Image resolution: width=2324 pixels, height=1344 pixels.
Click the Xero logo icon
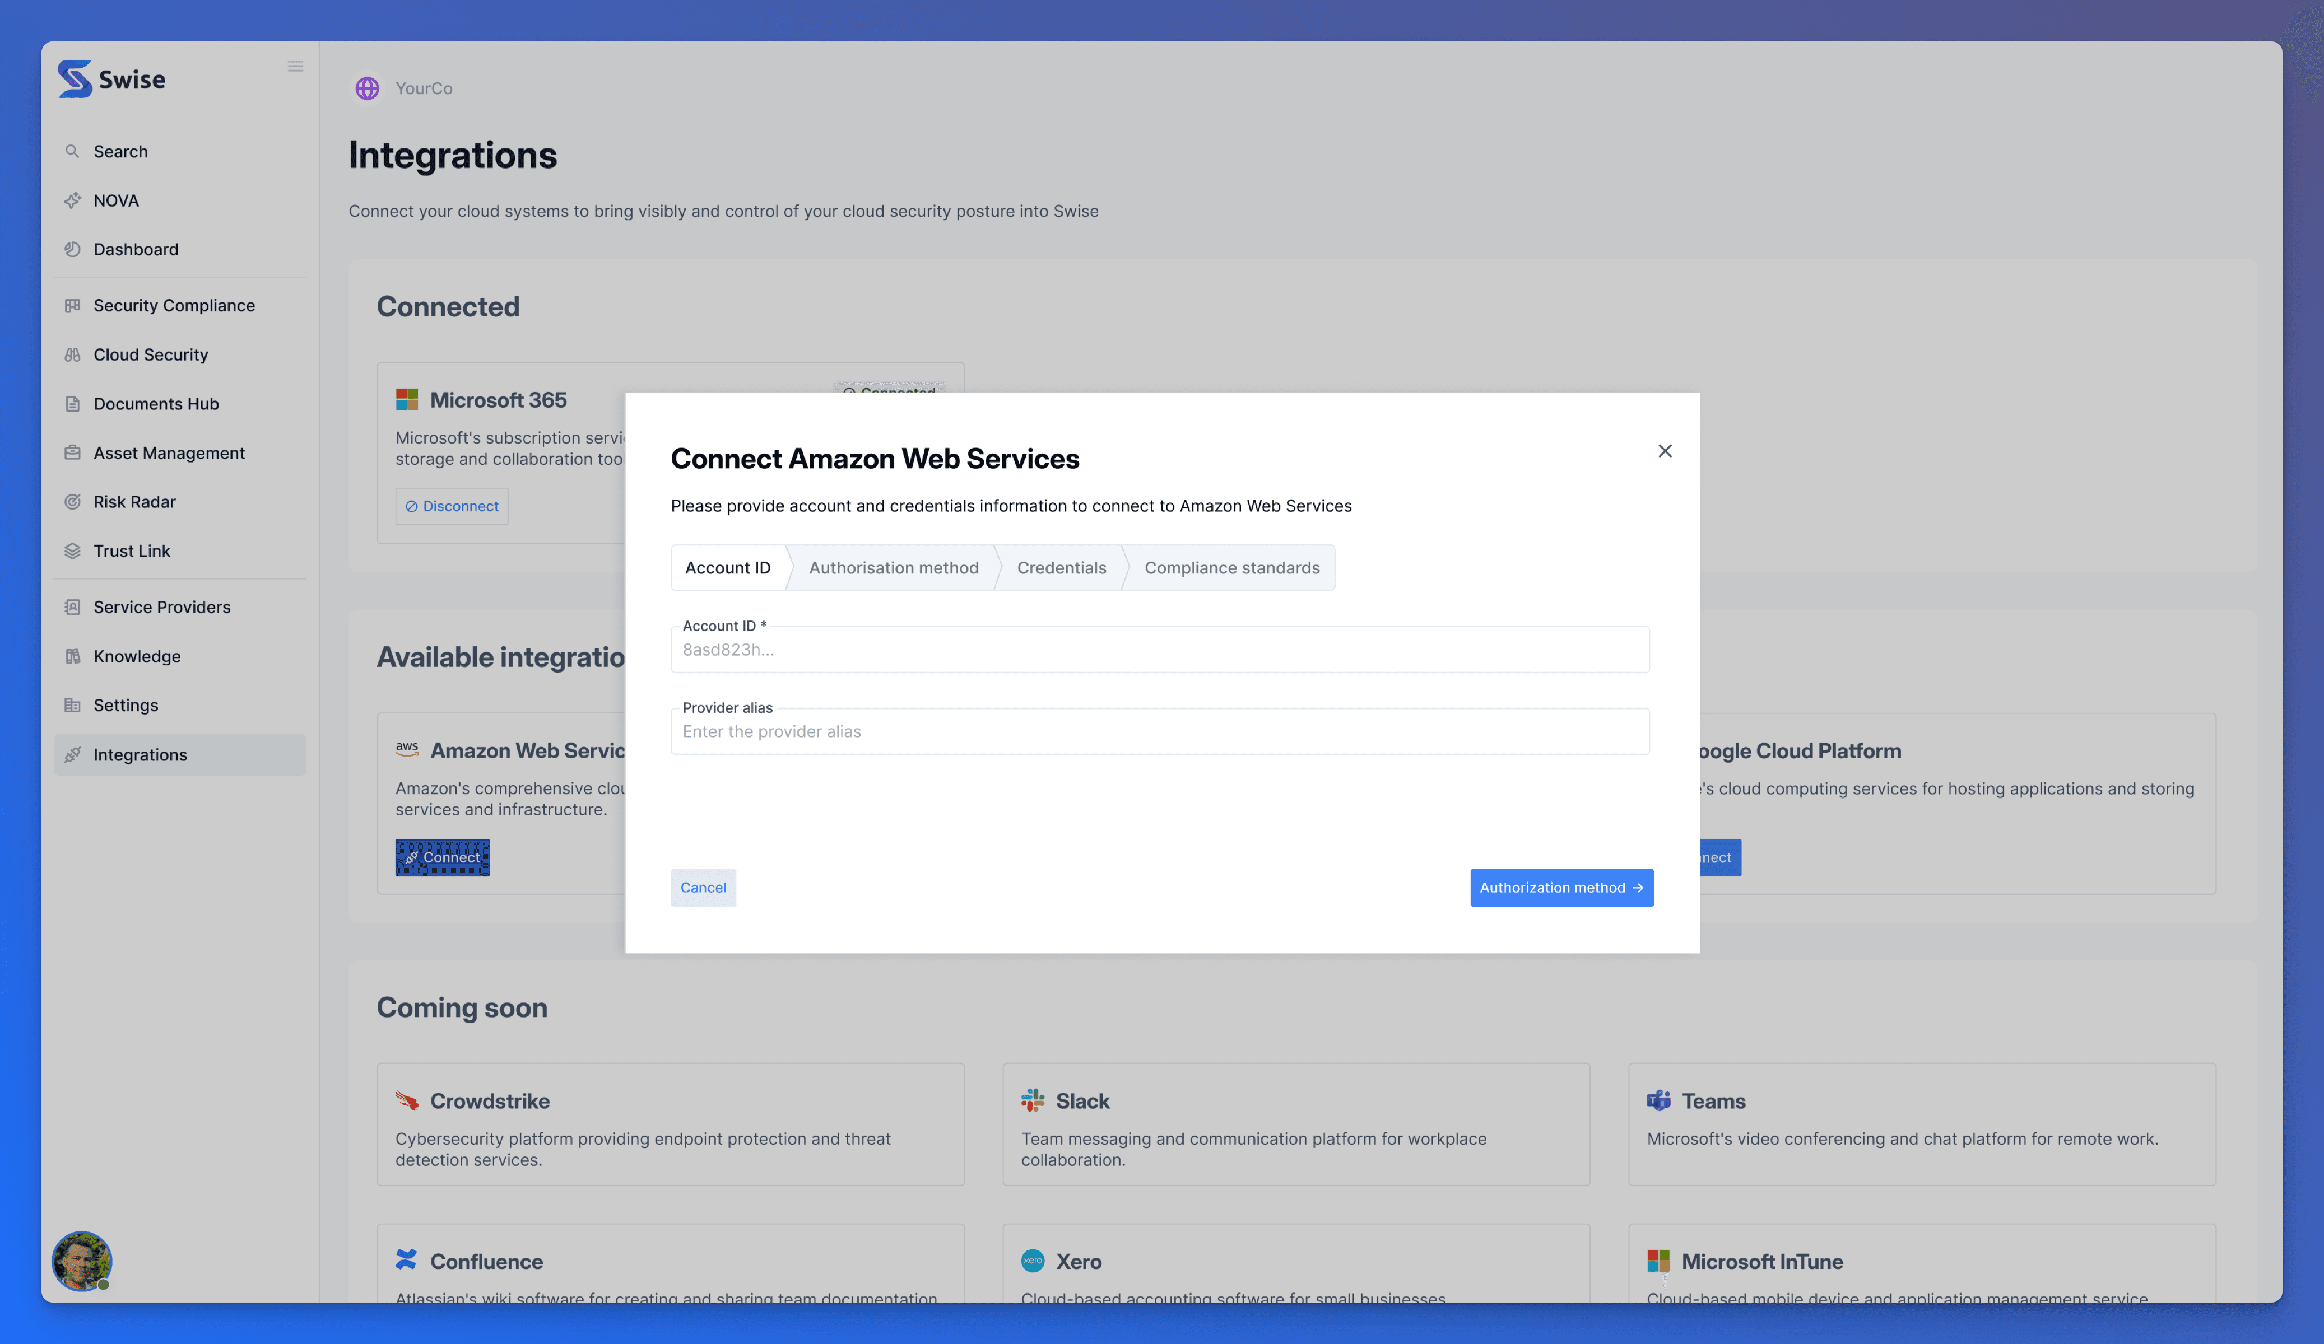point(1033,1260)
